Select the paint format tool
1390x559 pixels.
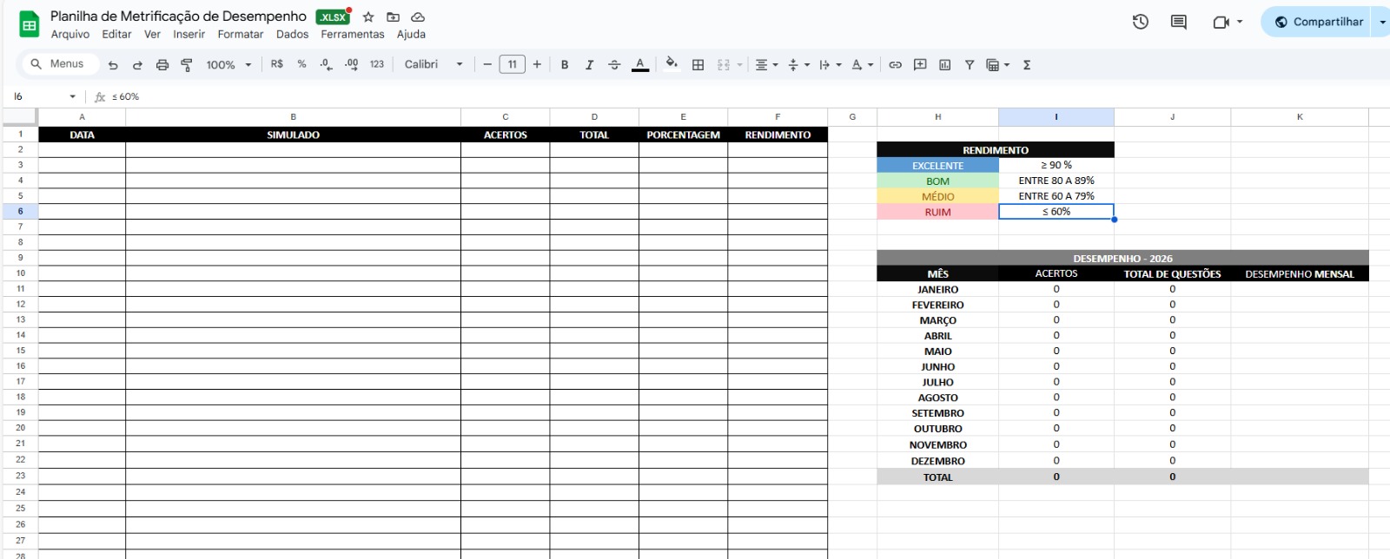coord(187,65)
